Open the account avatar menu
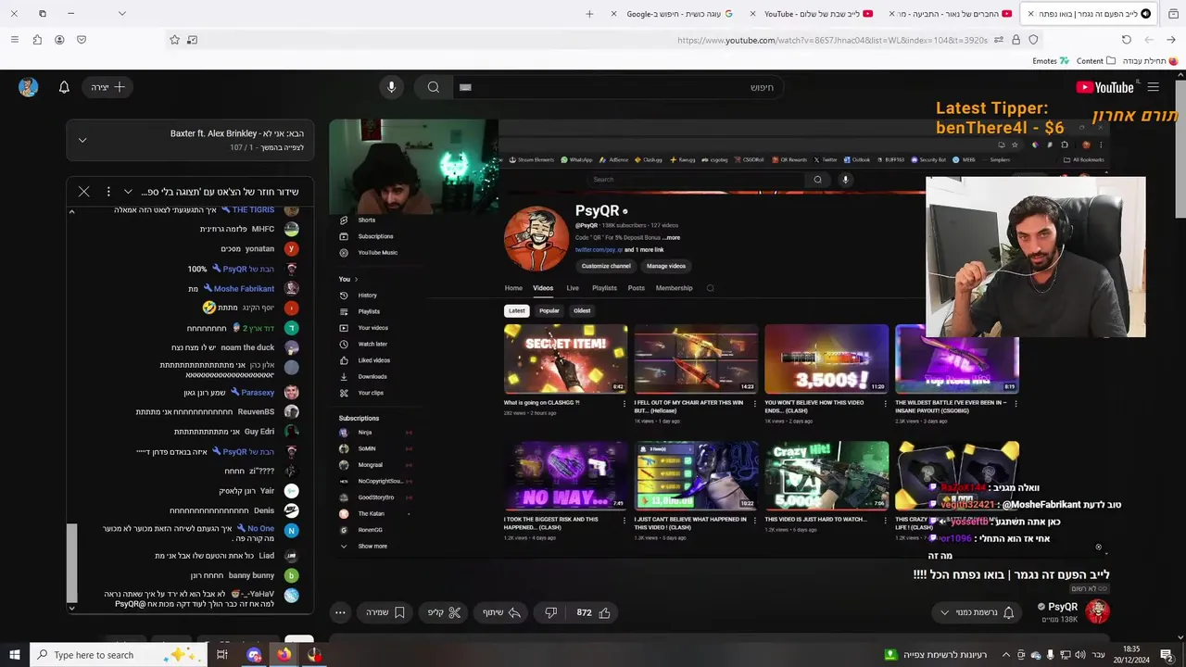The height and width of the screenshot is (667, 1186). [28, 87]
